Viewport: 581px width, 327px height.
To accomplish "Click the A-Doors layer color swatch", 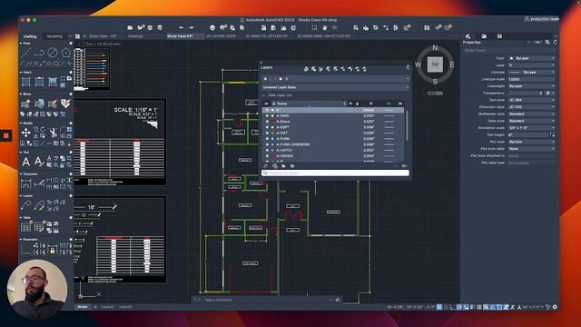I will 272,122.
